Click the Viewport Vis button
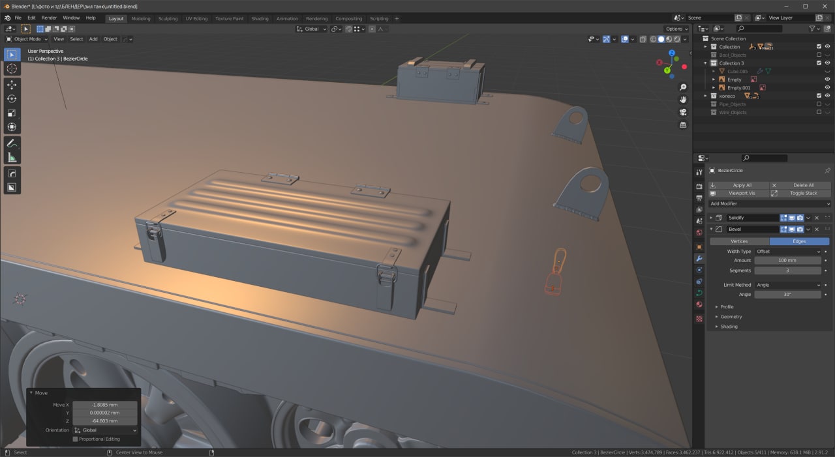Screen dimensions: 835x457 738,193
